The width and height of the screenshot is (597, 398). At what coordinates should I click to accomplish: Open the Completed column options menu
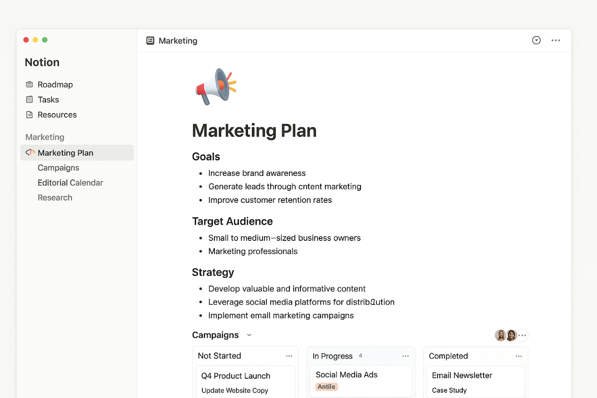pos(519,356)
